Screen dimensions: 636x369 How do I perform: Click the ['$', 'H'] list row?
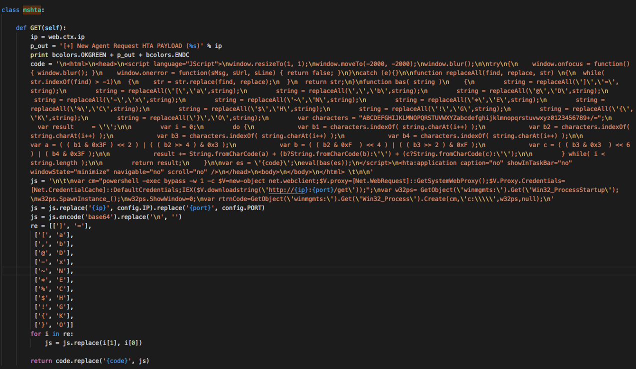click(54, 297)
